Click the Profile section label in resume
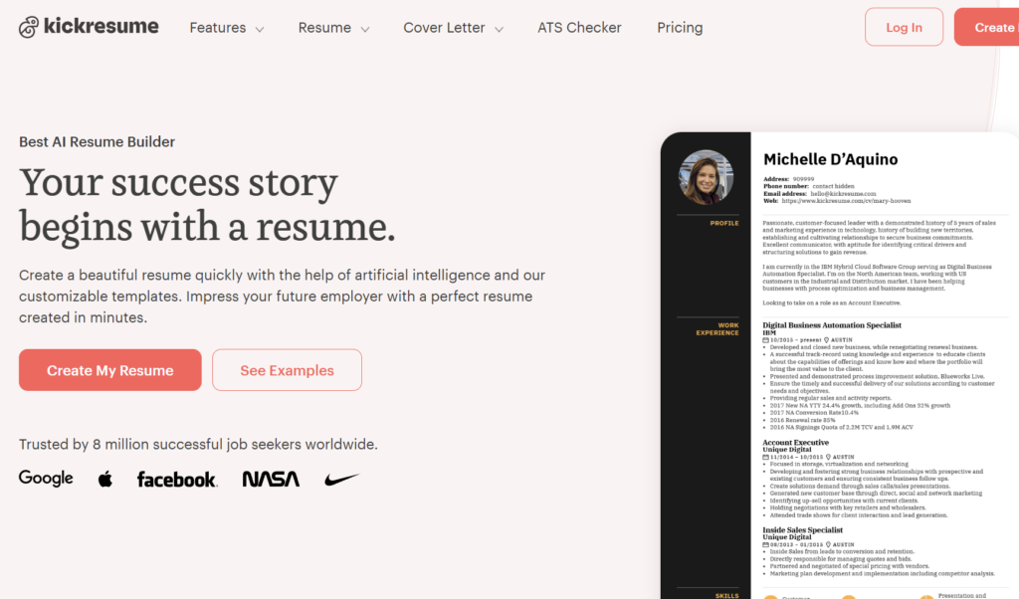The height and width of the screenshot is (599, 1019). point(723,223)
